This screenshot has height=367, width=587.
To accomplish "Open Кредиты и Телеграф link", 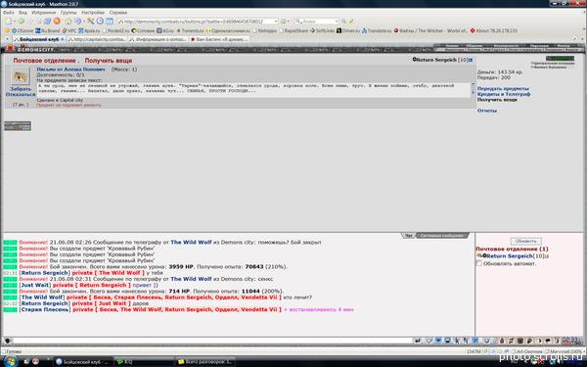I will click(x=504, y=94).
